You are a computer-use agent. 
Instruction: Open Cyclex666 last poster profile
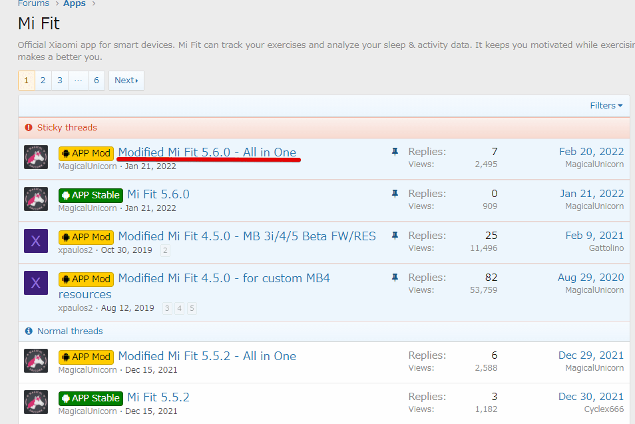tap(604, 409)
